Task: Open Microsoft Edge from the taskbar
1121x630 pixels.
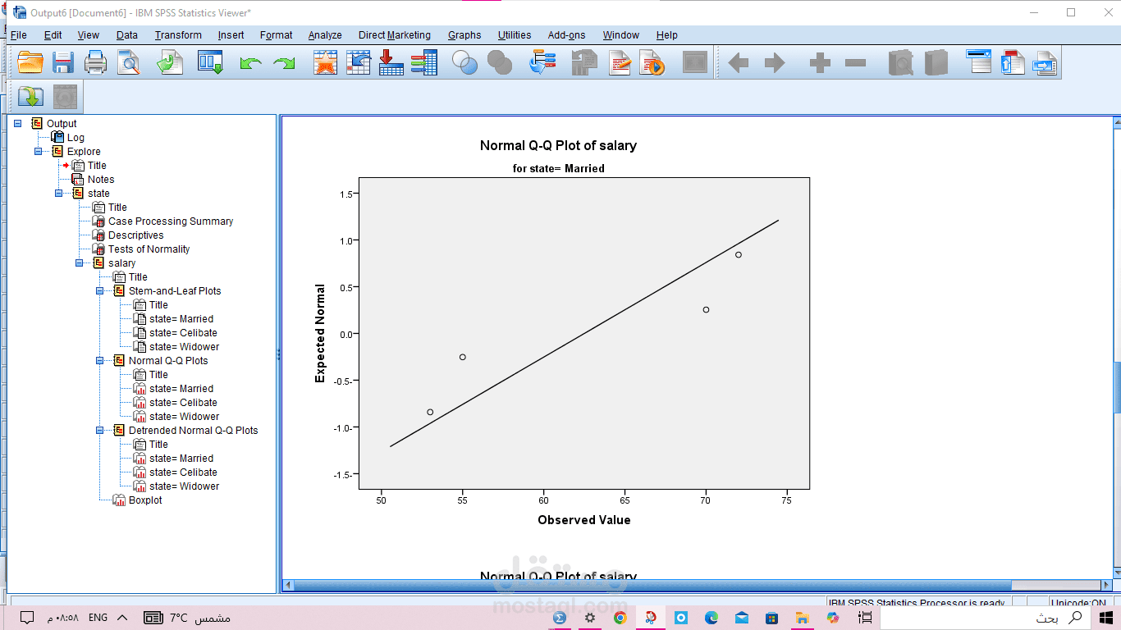Action: (711, 618)
